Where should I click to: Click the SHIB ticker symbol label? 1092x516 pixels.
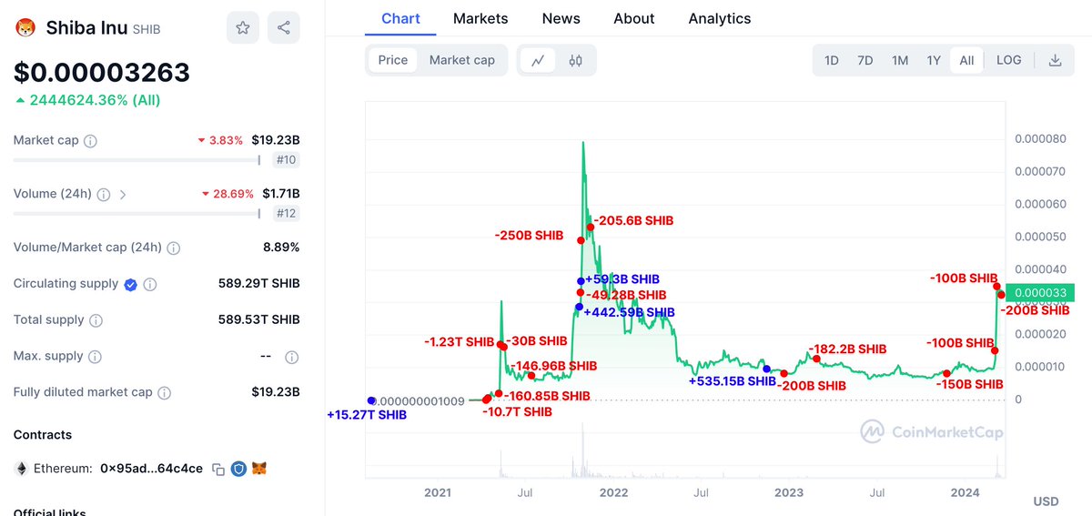[x=147, y=29]
